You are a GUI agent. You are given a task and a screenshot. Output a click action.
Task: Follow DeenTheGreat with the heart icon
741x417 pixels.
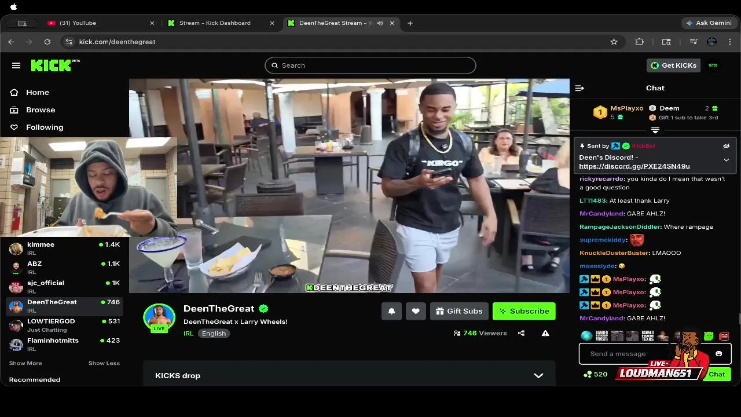pyautogui.click(x=416, y=311)
